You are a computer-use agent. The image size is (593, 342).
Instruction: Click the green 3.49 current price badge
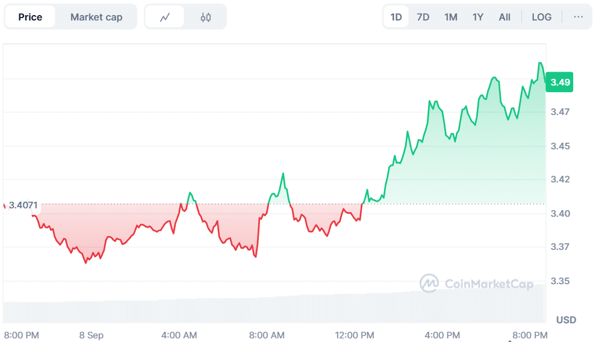coord(560,82)
